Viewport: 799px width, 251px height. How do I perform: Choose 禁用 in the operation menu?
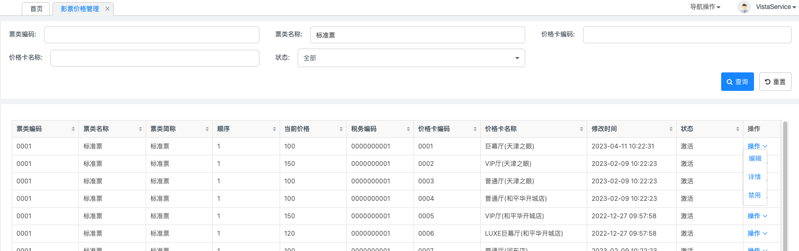755,196
